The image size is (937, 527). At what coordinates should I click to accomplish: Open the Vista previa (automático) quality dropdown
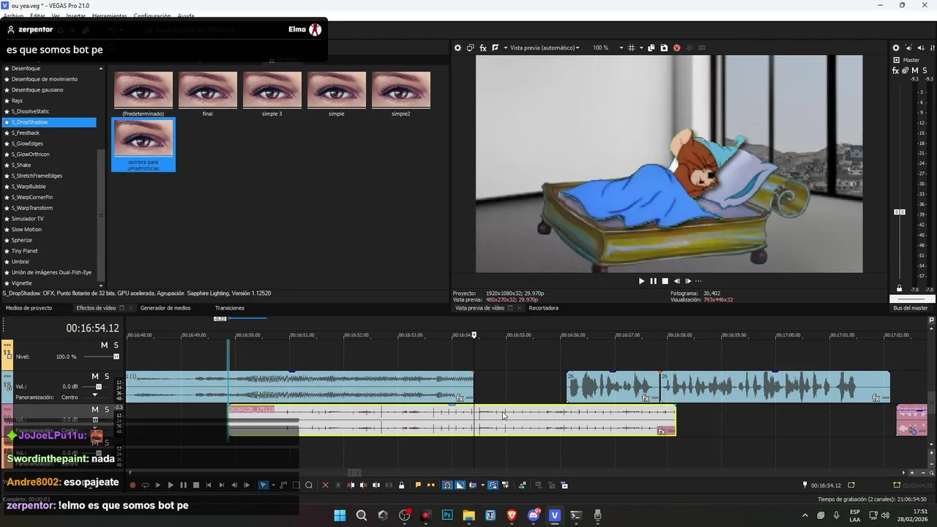[x=545, y=48]
